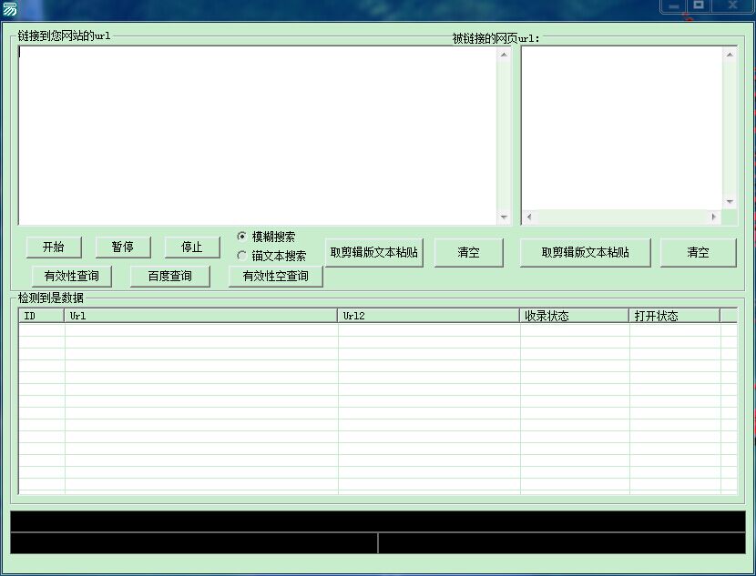The width and height of the screenshot is (756, 576).
Task: Click 清空 to clear the right URL list
Action: click(x=698, y=252)
